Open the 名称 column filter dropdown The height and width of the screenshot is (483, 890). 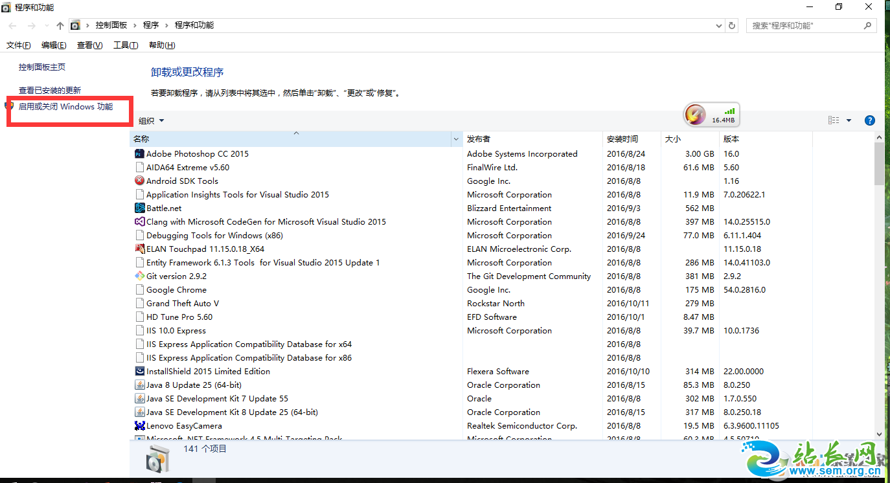tap(457, 139)
